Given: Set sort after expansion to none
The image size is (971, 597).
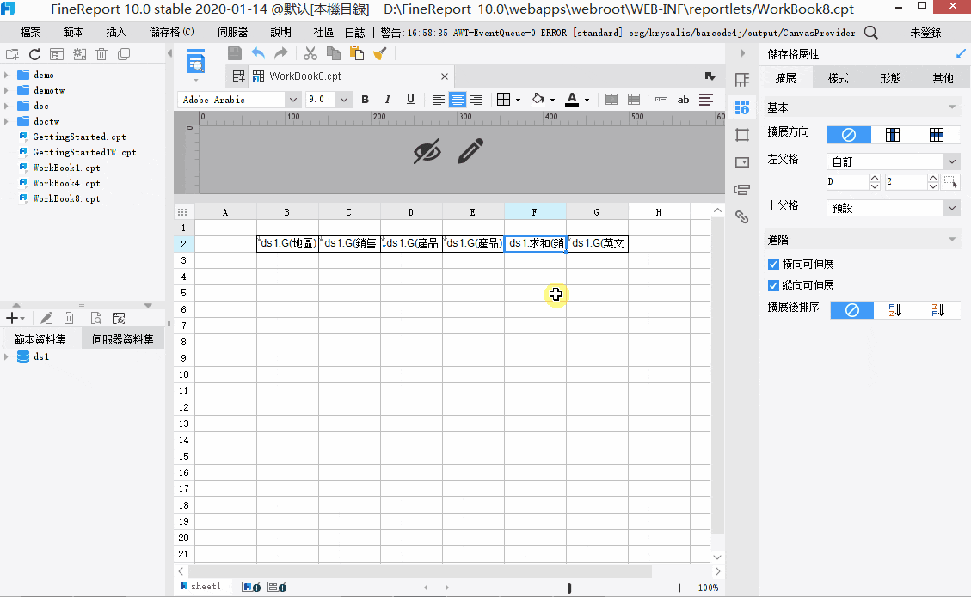Looking at the screenshot, I should pyautogui.click(x=852, y=310).
